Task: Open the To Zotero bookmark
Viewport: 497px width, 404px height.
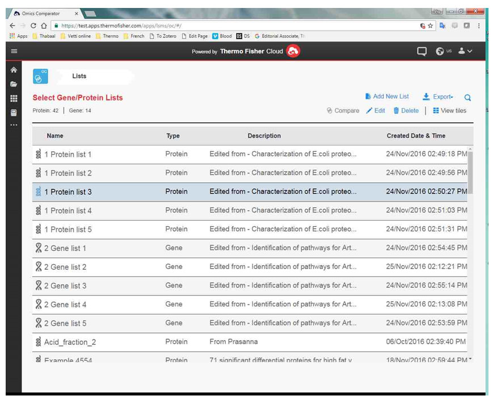Action: 163,36
